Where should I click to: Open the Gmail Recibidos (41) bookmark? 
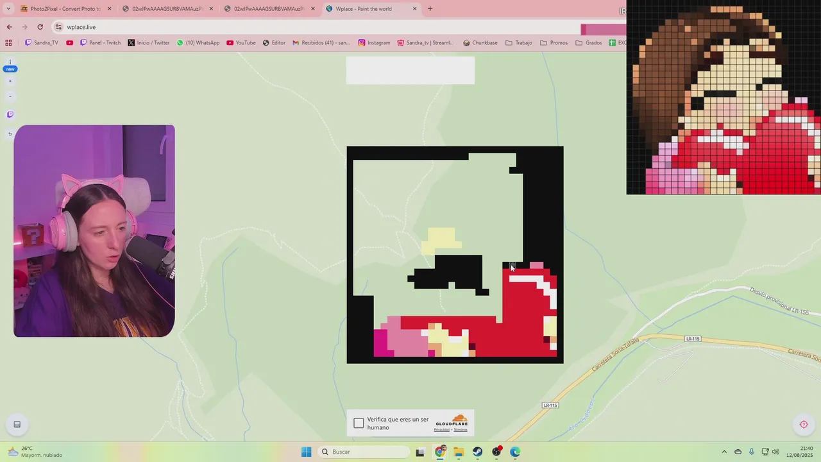[x=321, y=43]
